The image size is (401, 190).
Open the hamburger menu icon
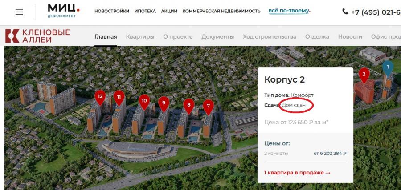(x=19, y=12)
